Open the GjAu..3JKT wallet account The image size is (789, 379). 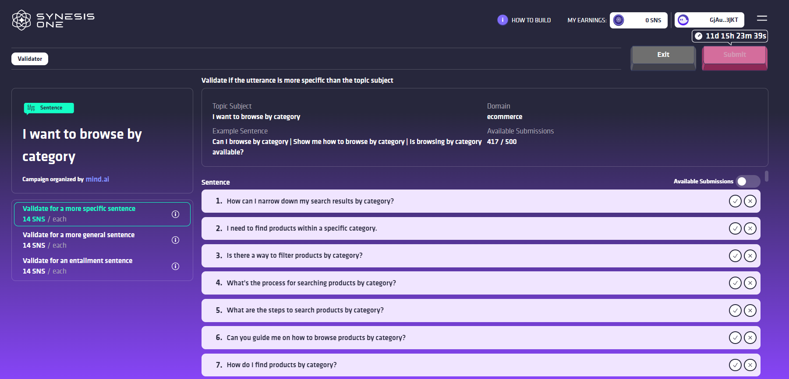tap(709, 20)
